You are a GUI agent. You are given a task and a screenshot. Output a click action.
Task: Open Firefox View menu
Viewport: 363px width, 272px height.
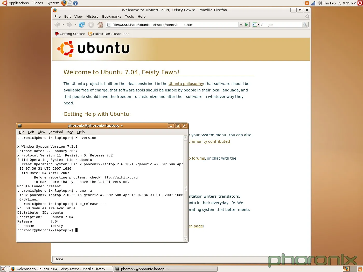coord(78,16)
